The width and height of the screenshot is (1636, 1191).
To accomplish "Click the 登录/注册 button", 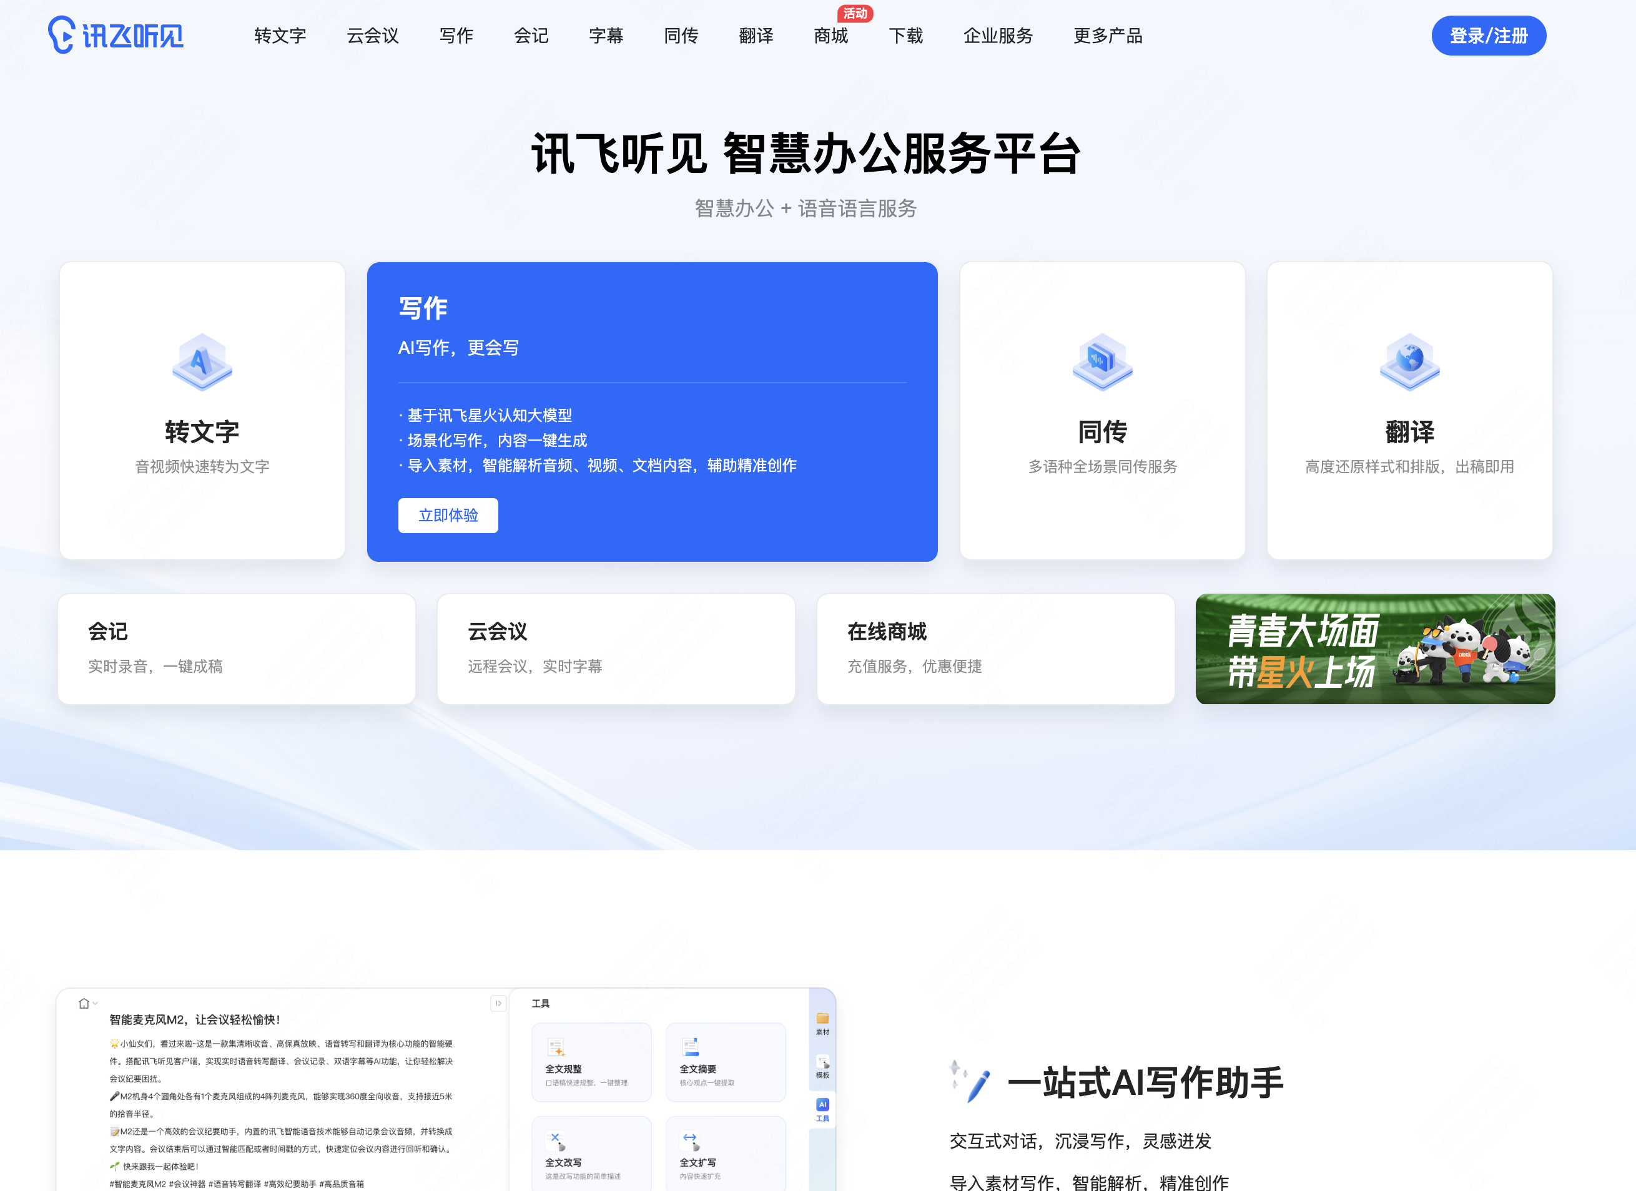I will [x=1489, y=36].
